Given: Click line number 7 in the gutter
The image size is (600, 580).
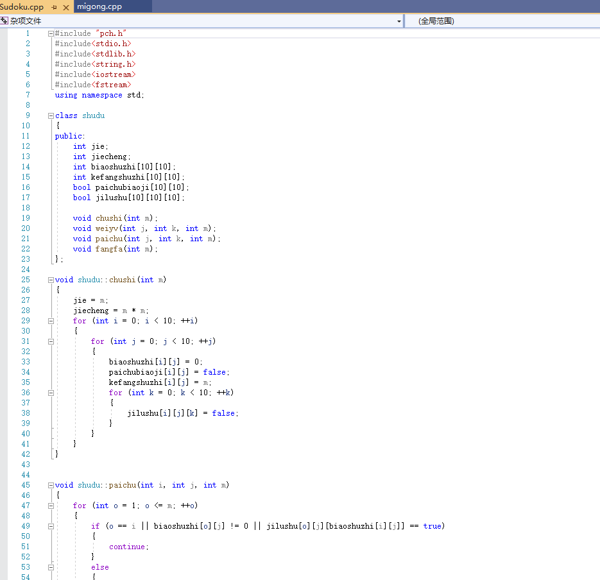Looking at the screenshot, I should click(28, 95).
